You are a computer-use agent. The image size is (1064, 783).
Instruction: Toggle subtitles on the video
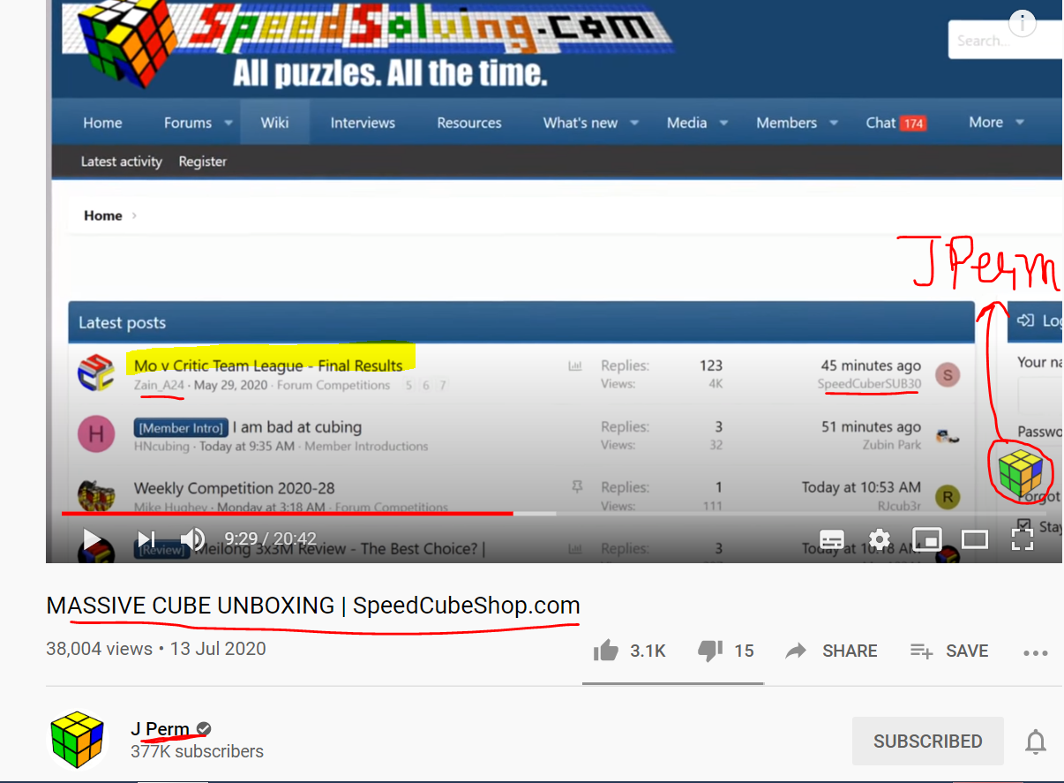[832, 539]
